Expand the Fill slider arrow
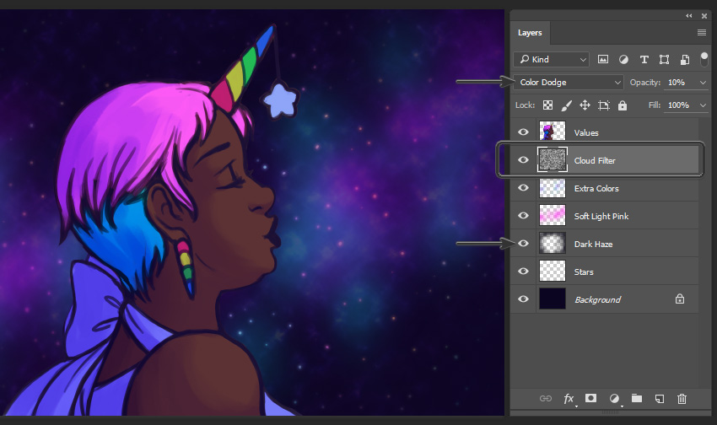This screenshot has width=717, height=425. [703, 105]
